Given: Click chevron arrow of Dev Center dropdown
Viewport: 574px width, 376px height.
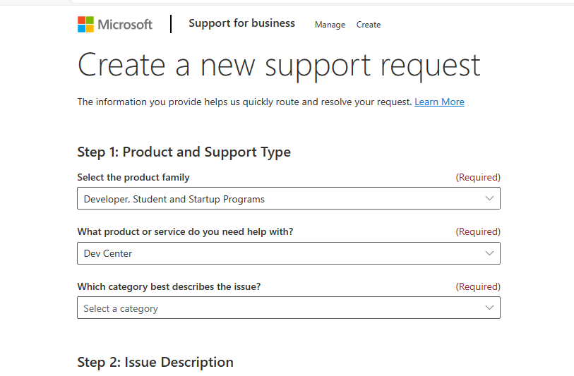Looking at the screenshot, I should [489, 253].
